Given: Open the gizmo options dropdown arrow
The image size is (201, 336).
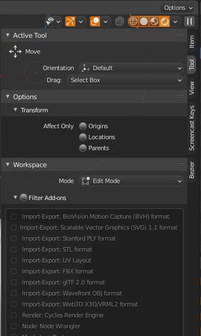Looking at the screenshot, I should 81,21.
